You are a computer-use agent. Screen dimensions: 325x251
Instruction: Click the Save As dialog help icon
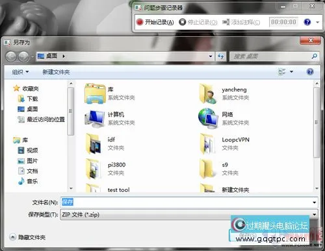coord(310,72)
